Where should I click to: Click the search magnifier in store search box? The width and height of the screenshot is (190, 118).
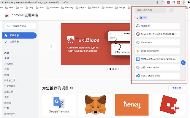point(9,26)
